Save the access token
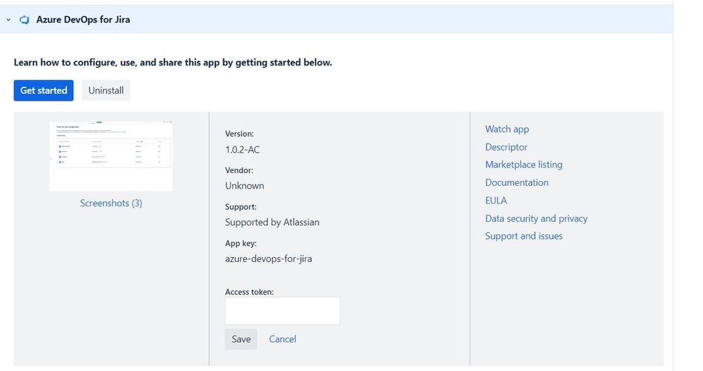The image size is (703, 371). point(241,339)
